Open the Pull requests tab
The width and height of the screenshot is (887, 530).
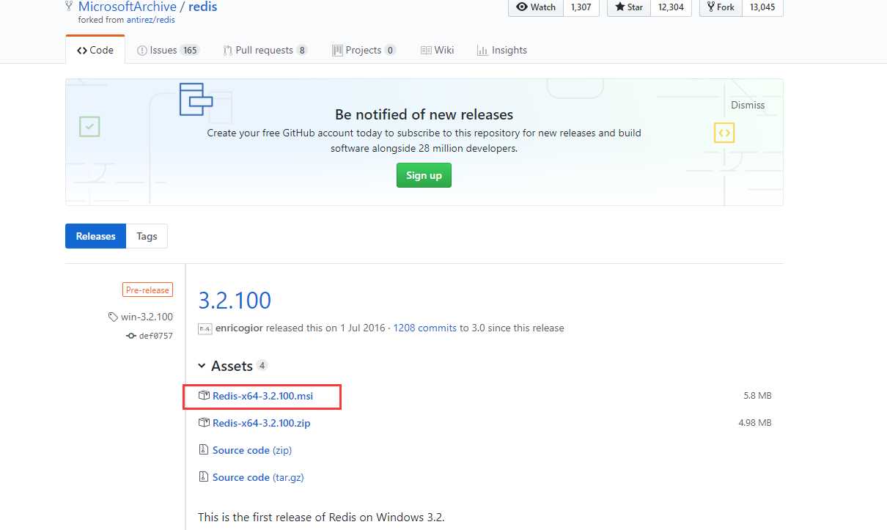[265, 50]
